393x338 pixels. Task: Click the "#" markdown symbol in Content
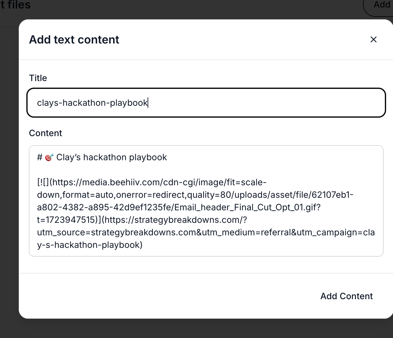click(x=39, y=157)
